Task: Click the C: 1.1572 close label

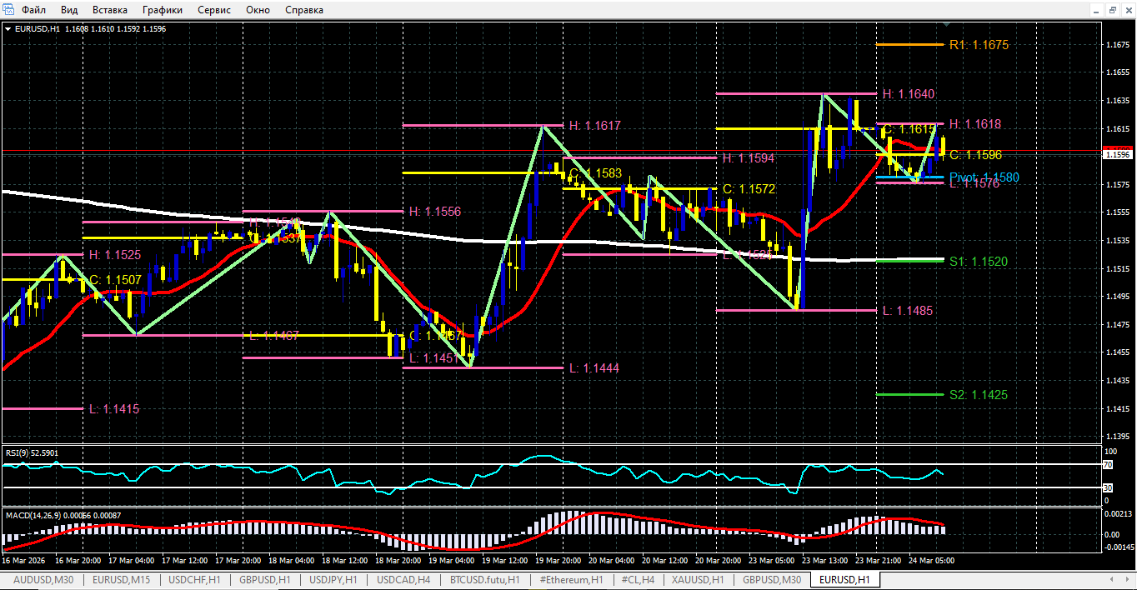Action: tap(749, 190)
